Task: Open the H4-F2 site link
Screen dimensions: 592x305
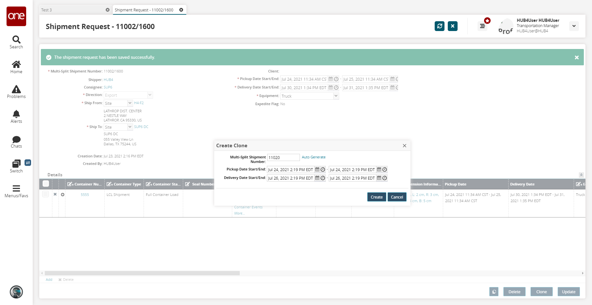Action: (x=139, y=103)
